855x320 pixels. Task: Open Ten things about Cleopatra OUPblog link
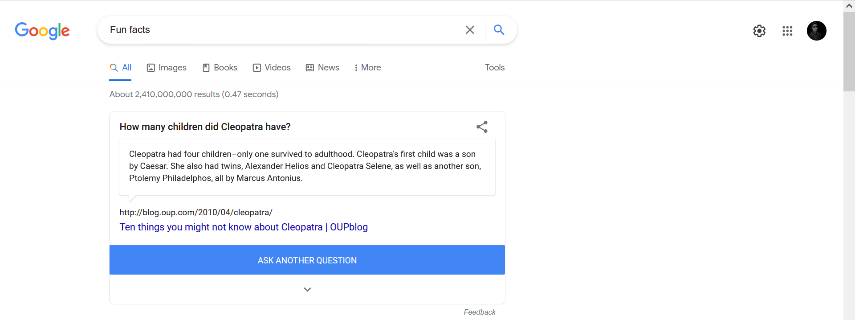[x=244, y=227]
